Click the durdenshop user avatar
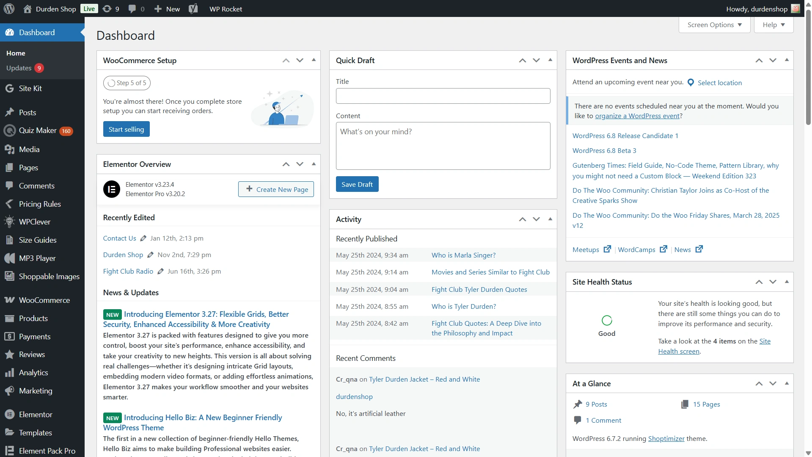812x457 pixels. 795,8
